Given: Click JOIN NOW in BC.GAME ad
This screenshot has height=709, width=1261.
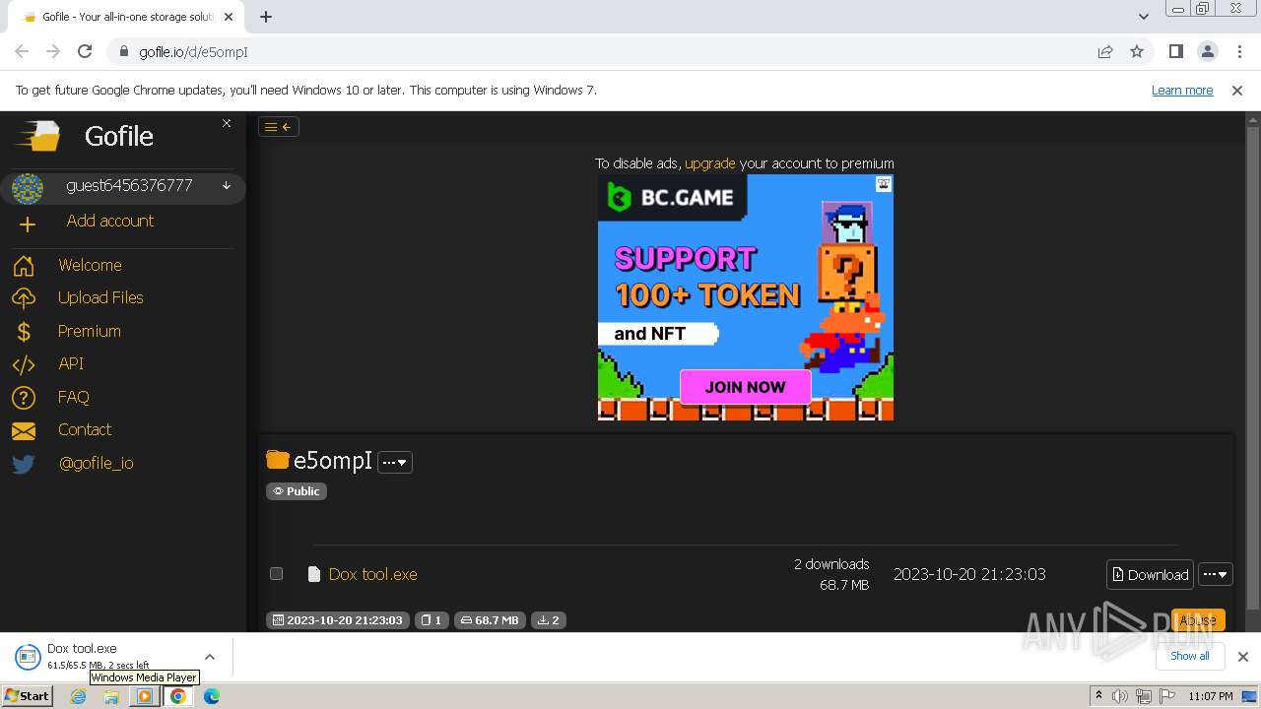Looking at the screenshot, I should 745,387.
